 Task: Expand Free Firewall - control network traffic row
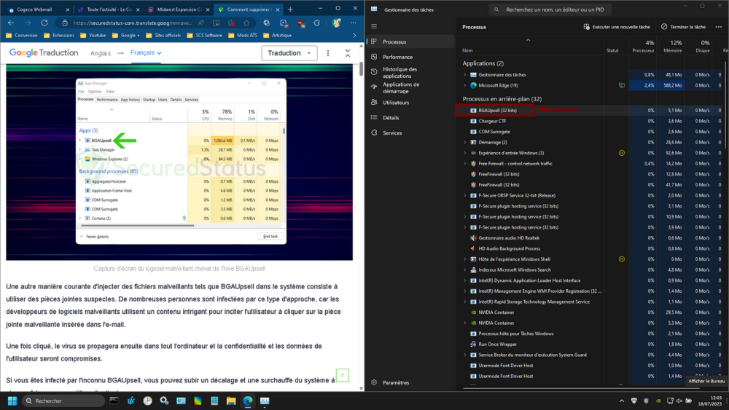point(464,163)
